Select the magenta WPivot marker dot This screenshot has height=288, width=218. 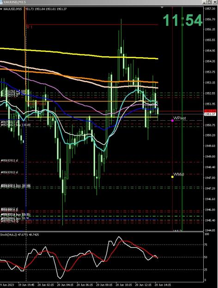(x=172, y=121)
